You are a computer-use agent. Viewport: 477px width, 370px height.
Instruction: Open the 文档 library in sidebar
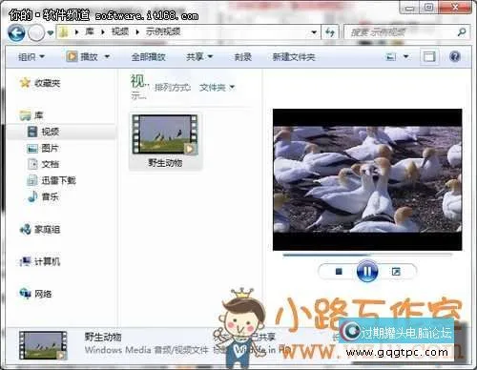tap(50, 164)
